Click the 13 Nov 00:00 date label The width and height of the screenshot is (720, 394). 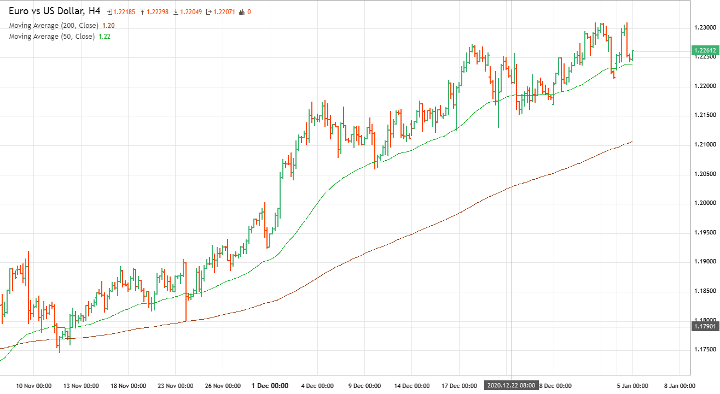coord(81,386)
